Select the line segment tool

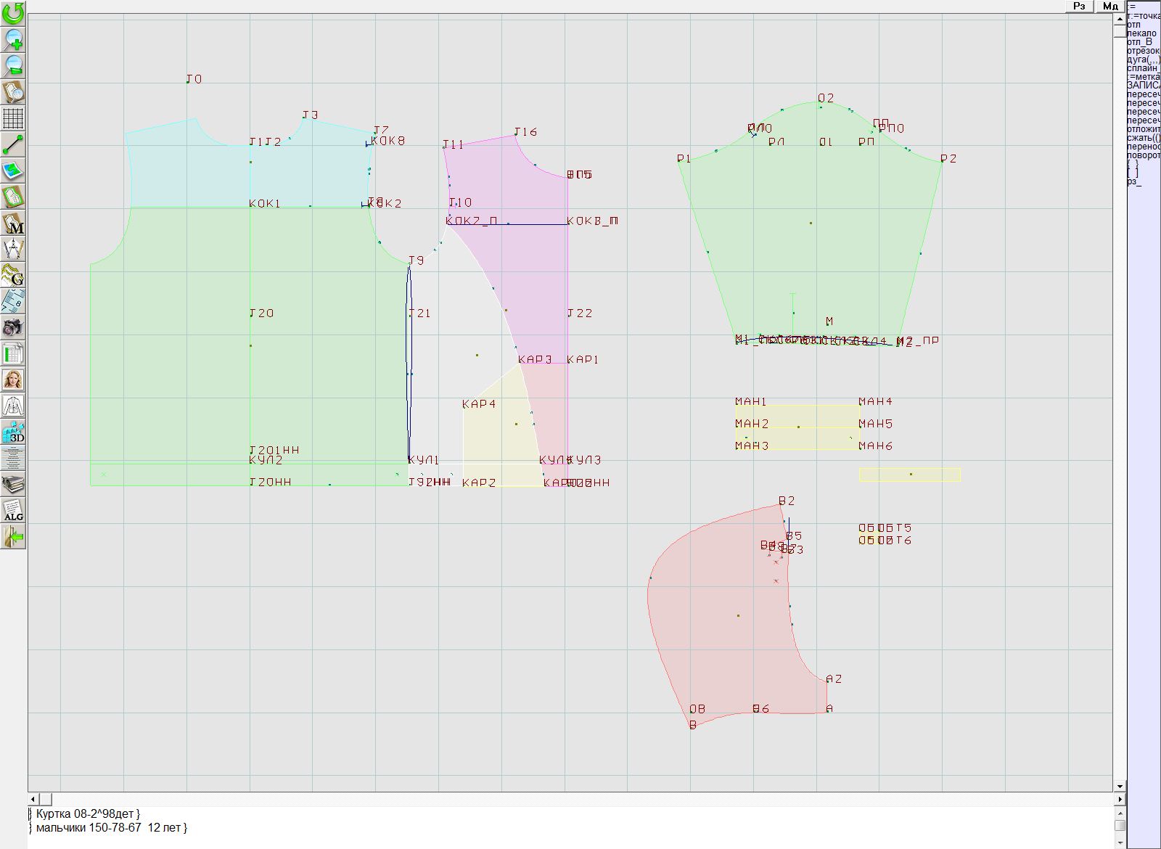point(13,144)
